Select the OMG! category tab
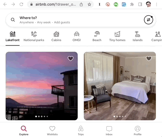Viewport: 162px width, 137px height. (x=77, y=36)
